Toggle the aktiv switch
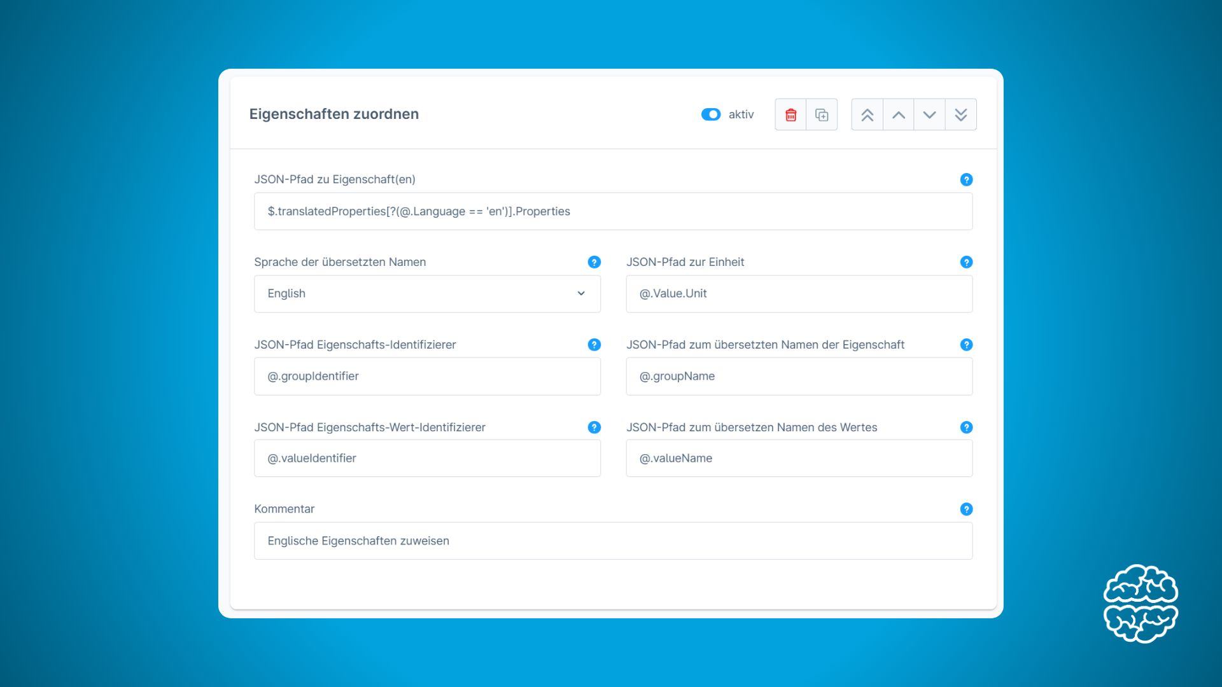The height and width of the screenshot is (687, 1222). click(711, 114)
